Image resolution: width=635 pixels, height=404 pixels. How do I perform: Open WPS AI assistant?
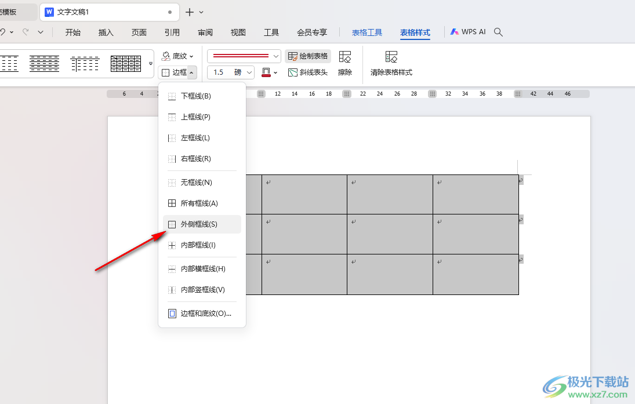468,32
